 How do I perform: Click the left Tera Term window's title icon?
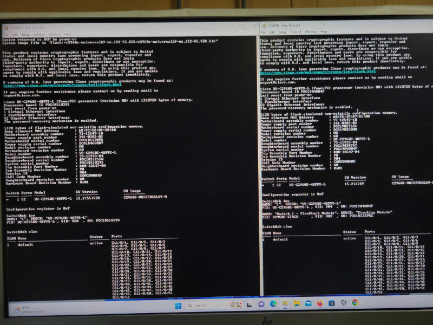point(6,28)
